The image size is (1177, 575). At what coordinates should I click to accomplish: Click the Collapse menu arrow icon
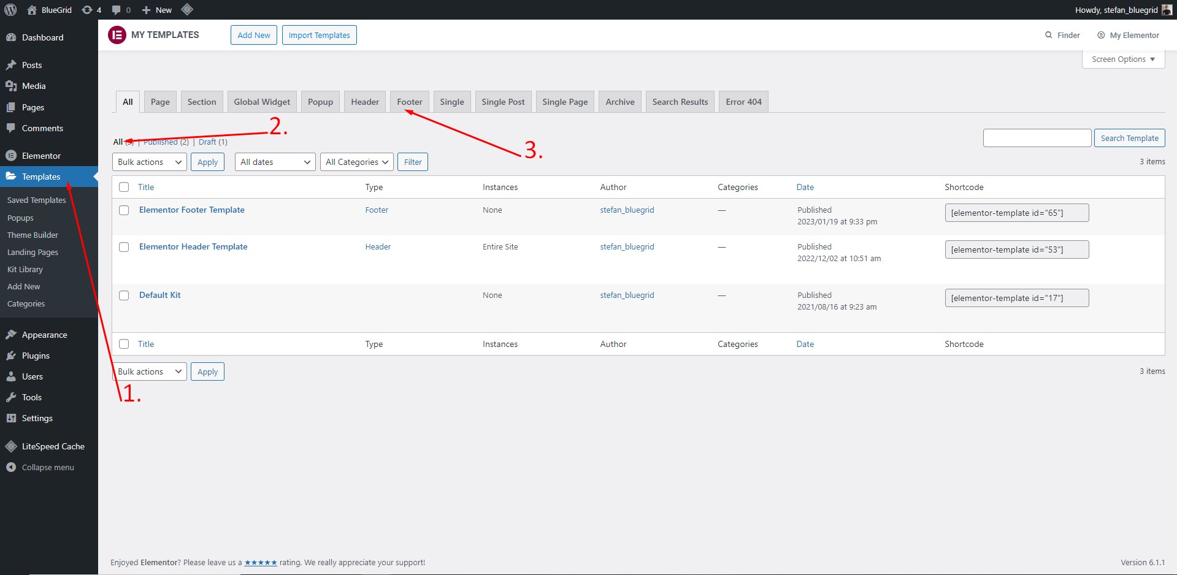point(11,467)
